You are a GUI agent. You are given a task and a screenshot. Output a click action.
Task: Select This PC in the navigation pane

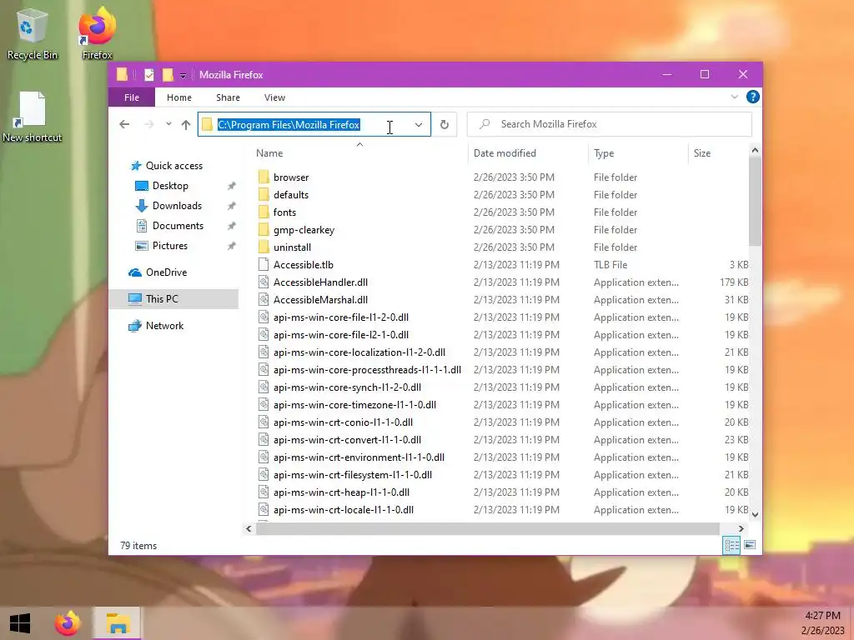(x=173, y=299)
